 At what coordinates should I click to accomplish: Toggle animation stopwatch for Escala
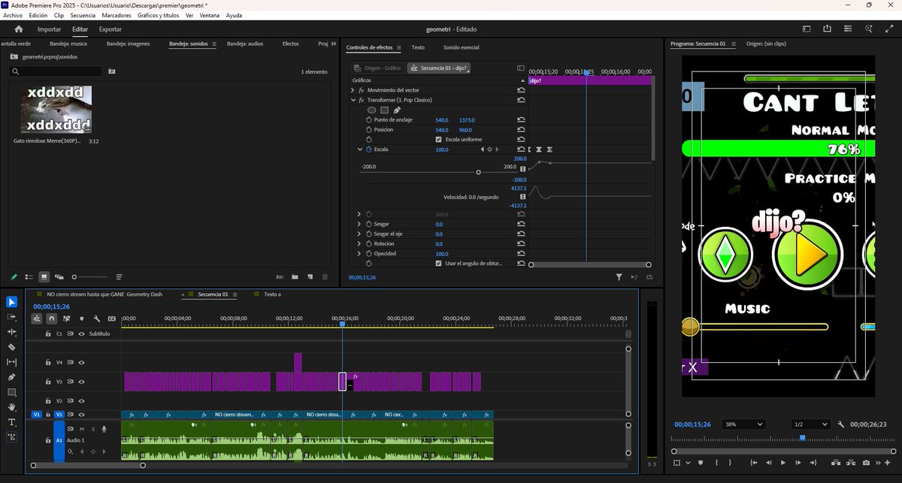click(x=369, y=149)
